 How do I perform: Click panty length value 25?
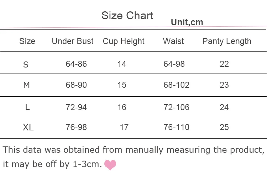click(x=224, y=127)
